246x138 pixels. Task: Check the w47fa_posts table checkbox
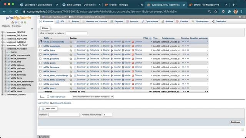pyautogui.click(x=40, y=63)
